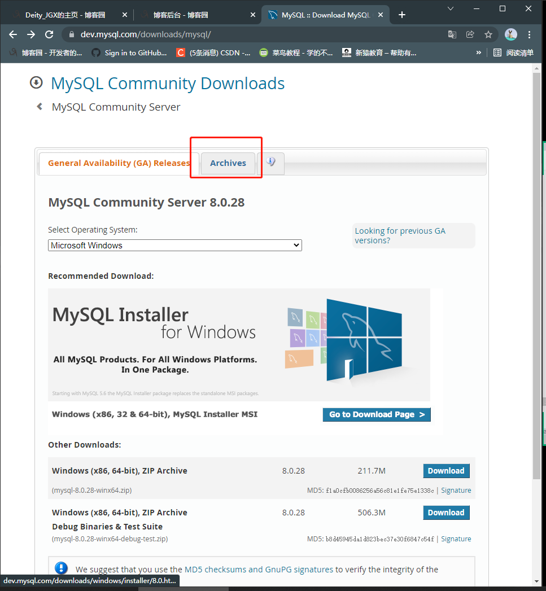Download the 506.3M Debug Binaries ZIP Archive

pos(447,513)
